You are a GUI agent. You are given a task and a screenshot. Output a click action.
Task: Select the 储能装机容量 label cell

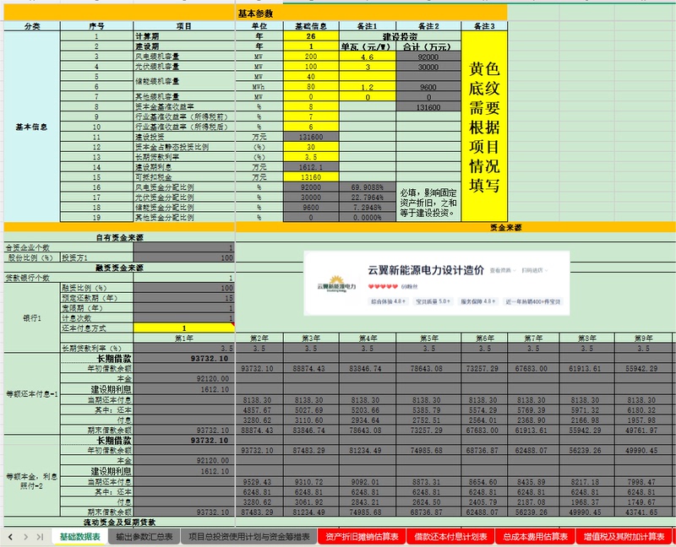[x=184, y=81]
